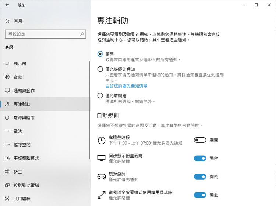Open 首頁 settings home
Viewport: 276px width, 206px height.
(x=45, y=21)
